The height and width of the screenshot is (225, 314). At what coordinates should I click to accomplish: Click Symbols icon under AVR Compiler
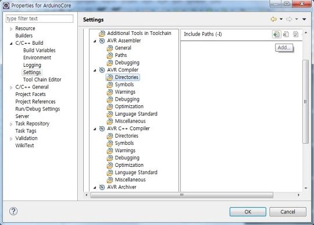point(110,85)
